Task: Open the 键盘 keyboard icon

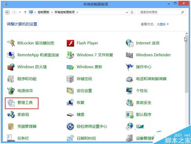Action: point(70,115)
